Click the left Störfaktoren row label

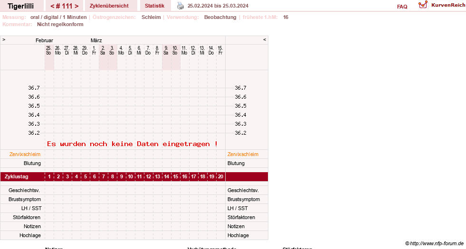coord(27,217)
